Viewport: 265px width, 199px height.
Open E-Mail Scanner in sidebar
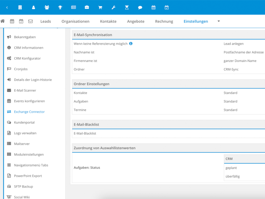(25, 90)
